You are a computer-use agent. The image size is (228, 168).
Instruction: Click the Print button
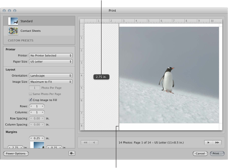coord(217,154)
